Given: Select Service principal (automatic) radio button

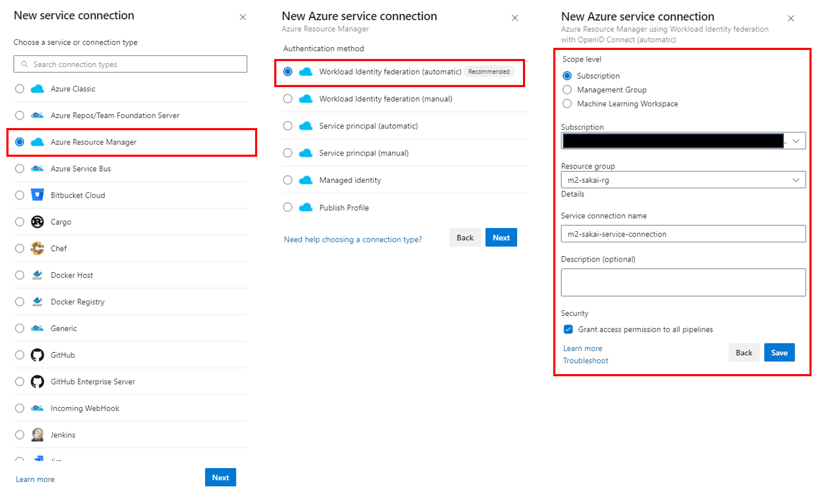Looking at the screenshot, I should tap(288, 126).
